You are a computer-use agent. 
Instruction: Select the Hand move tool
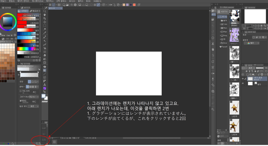[45, 15]
